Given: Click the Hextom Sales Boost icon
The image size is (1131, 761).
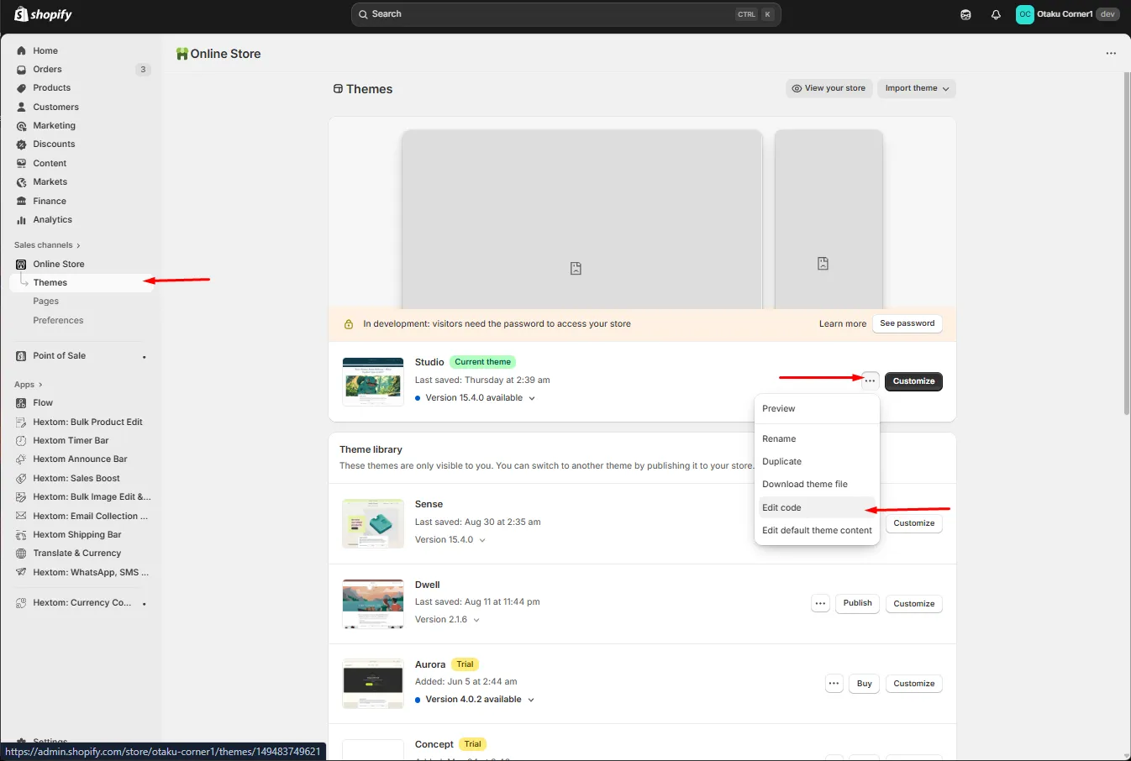Looking at the screenshot, I should coord(22,479).
